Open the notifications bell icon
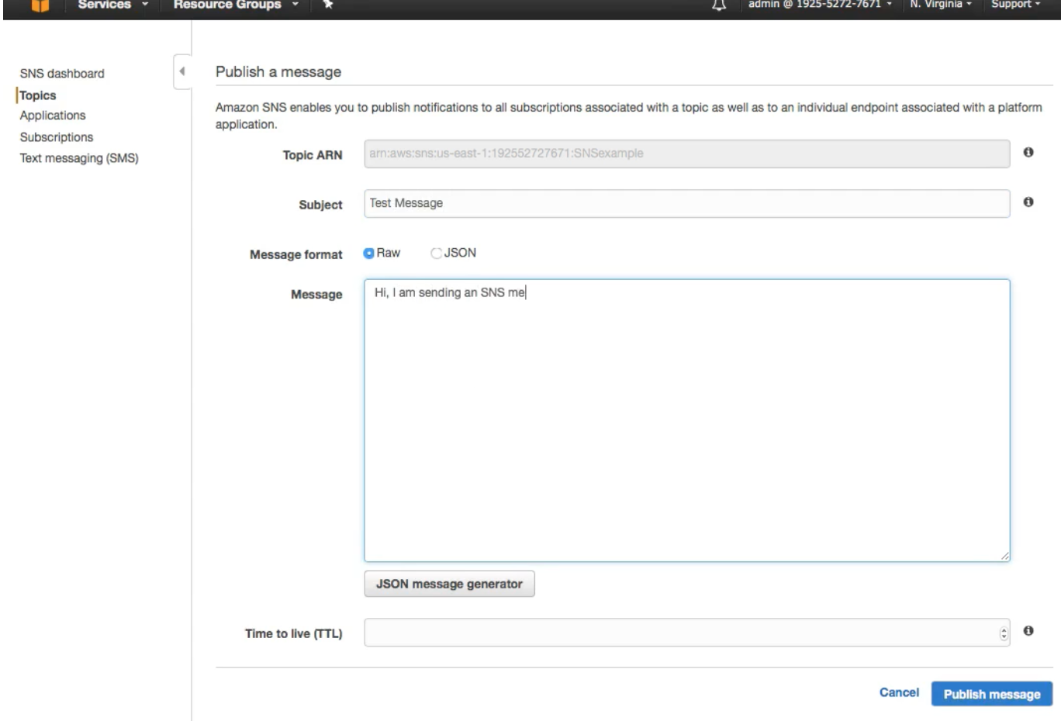This screenshot has height=721, width=1061. pos(719,5)
